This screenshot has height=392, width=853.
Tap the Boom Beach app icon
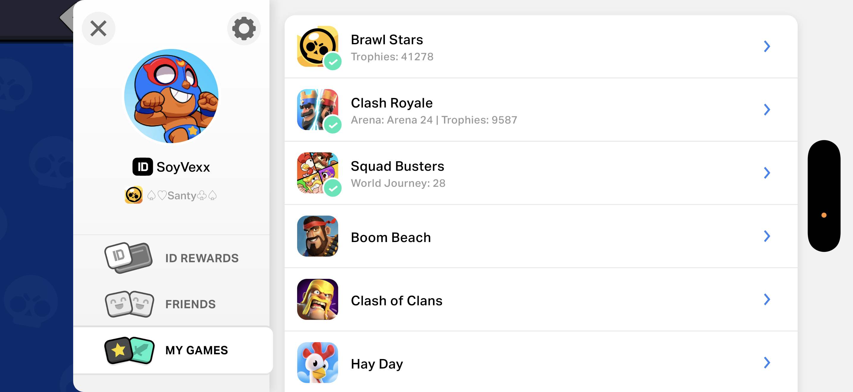[x=318, y=236]
